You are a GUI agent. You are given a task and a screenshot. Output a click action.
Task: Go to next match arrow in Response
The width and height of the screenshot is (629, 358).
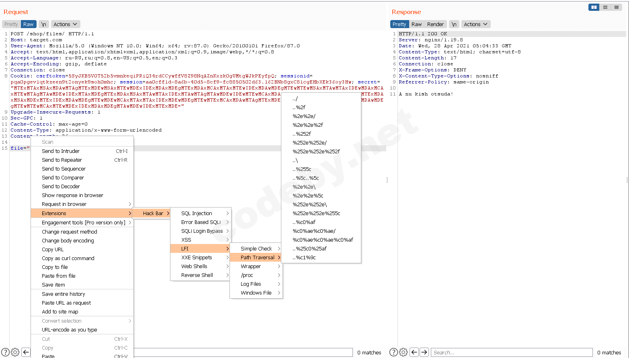coord(424,352)
